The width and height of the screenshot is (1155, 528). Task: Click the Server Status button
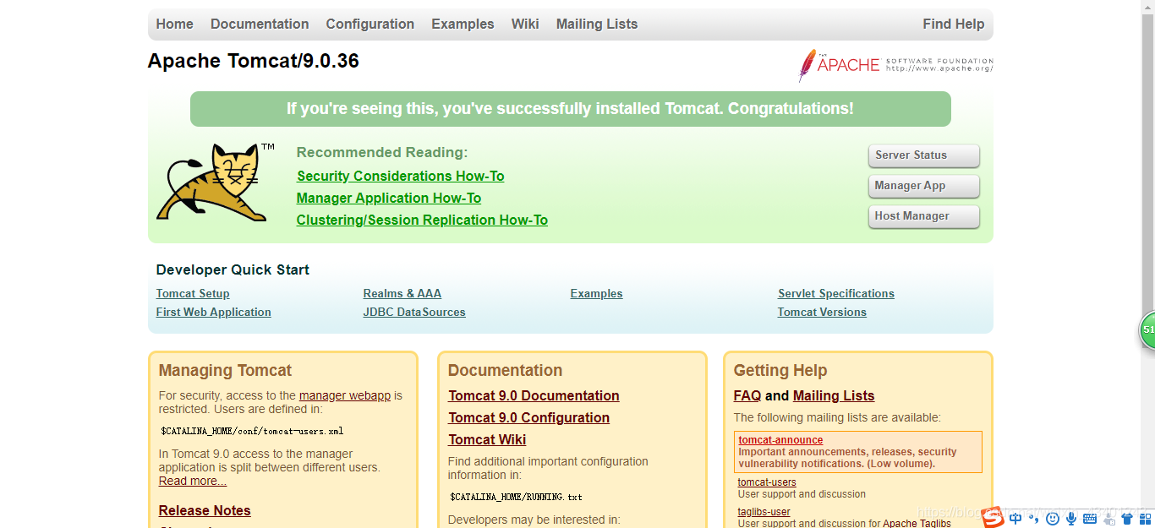923,155
